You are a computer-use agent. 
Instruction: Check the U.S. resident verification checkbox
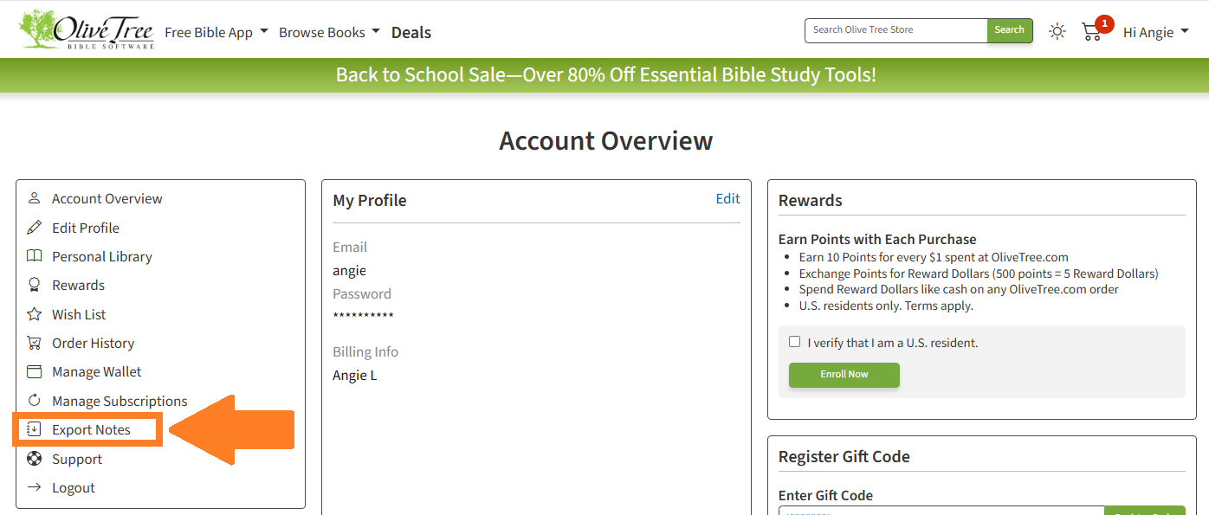pyautogui.click(x=794, y=342)
